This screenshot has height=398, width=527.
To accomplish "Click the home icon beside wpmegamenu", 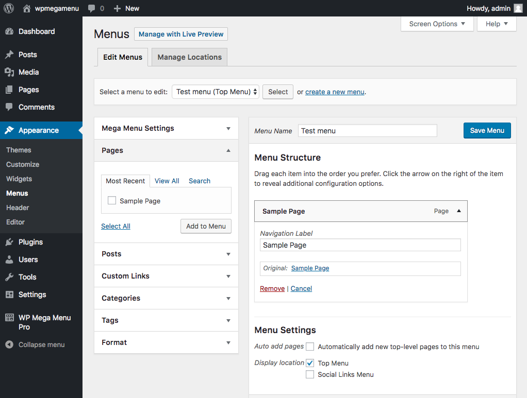I will pyautogui.click(x=26, y=8).
